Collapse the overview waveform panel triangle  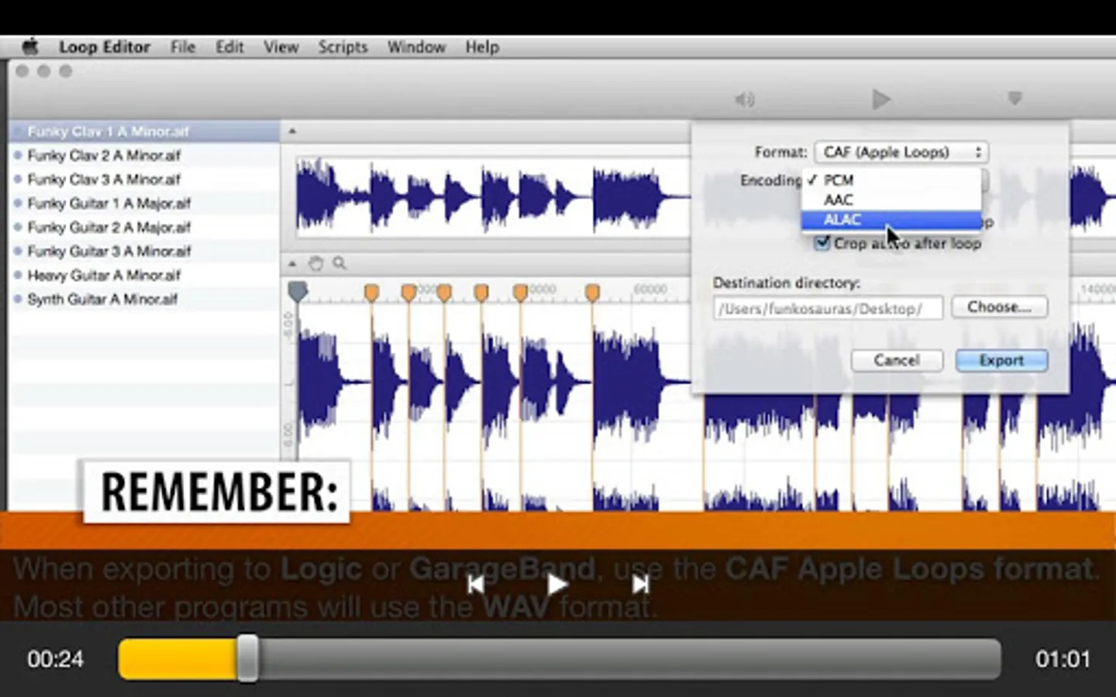pyautogui.click(x=292, y=131)
